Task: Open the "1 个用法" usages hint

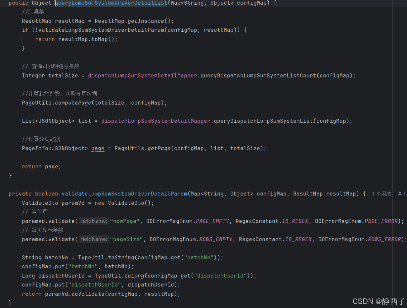Action: coord(381,194)
